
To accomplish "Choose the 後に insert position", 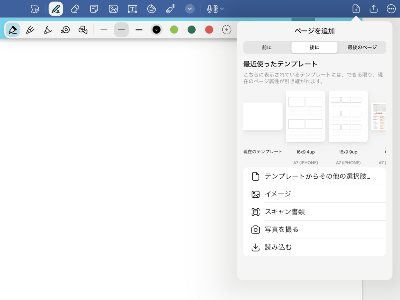I will (314, 47).
